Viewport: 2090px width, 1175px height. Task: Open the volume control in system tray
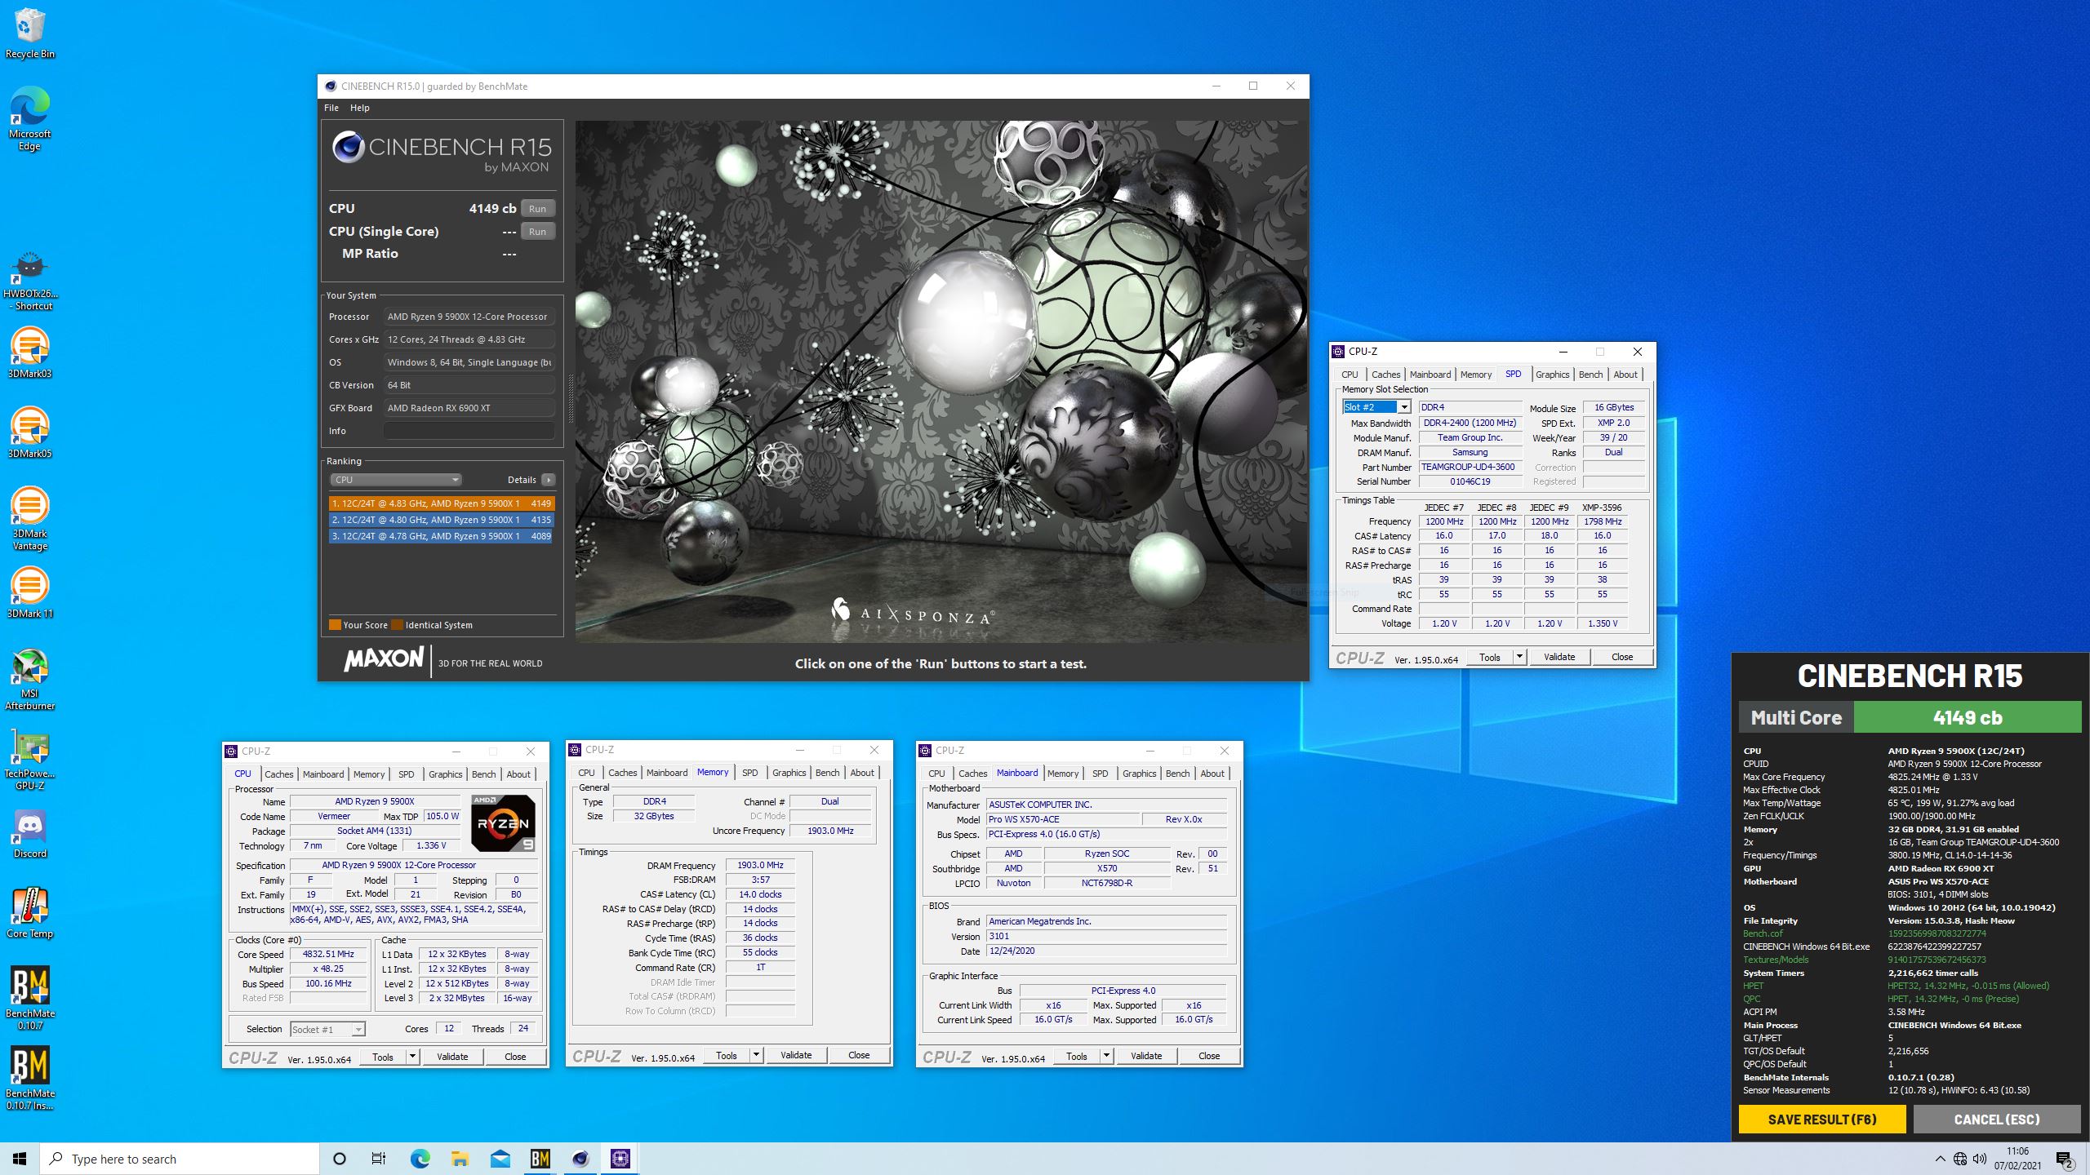coord(1980,1159)
